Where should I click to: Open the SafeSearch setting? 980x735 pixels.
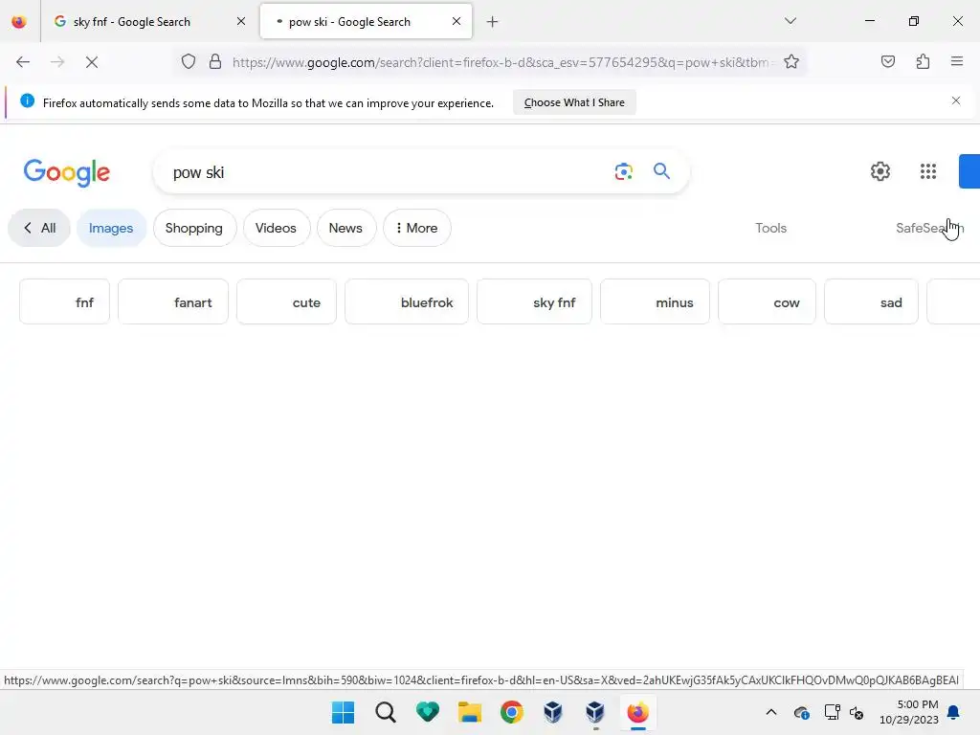coord(930,228)
